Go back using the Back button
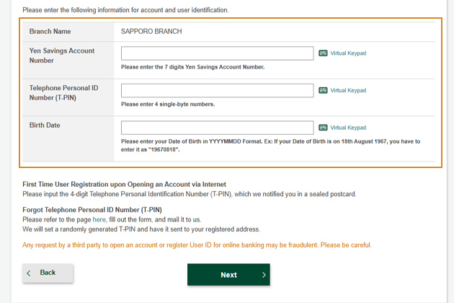Image resolution: width=454 pixels, height=303 pixels. (x=49, y=273)
